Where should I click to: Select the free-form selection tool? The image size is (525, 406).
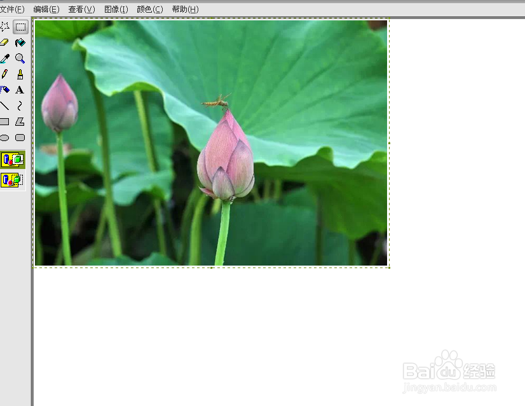click(4, 27)
